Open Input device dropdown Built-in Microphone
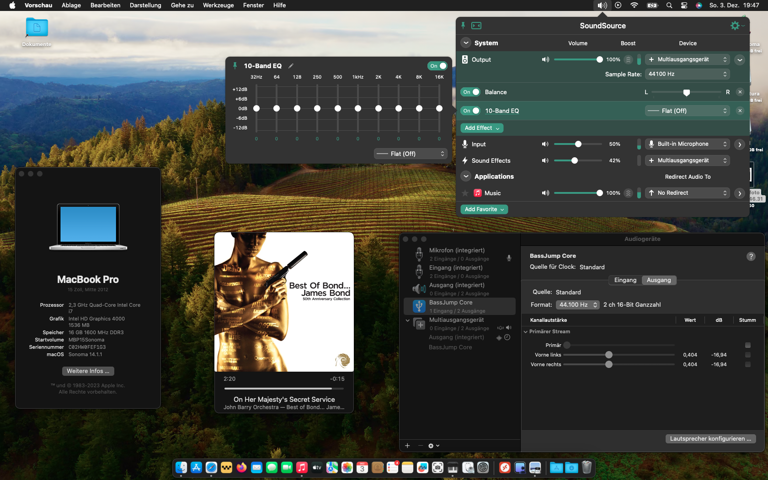Screen dimensions: 768x480 click(688, 144)
